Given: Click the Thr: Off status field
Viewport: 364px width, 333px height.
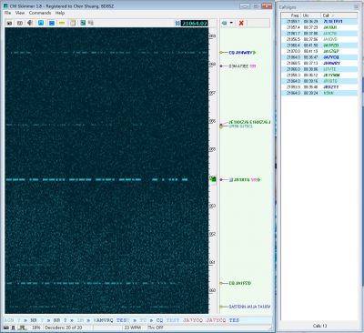Looking at the screenshot, I should 156,328.
